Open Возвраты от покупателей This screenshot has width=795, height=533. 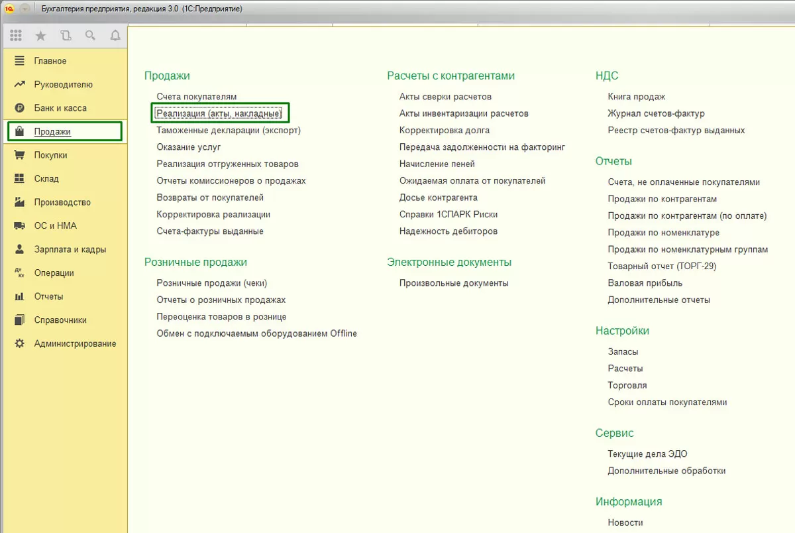click(x=210, y=198)
